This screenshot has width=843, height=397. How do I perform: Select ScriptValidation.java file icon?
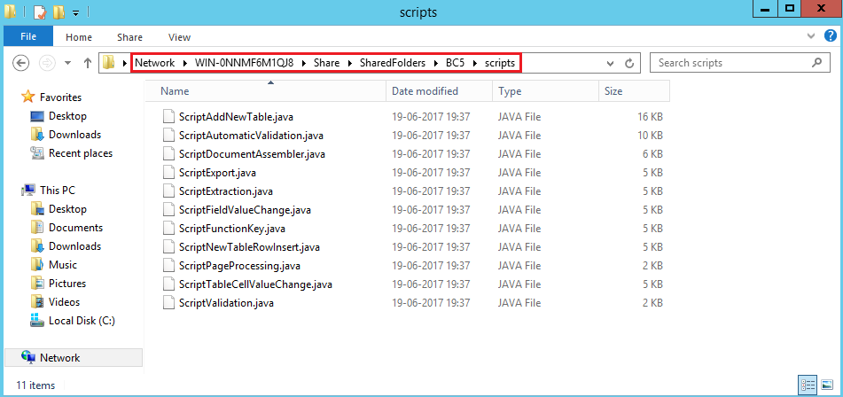[x=169, y=303]
